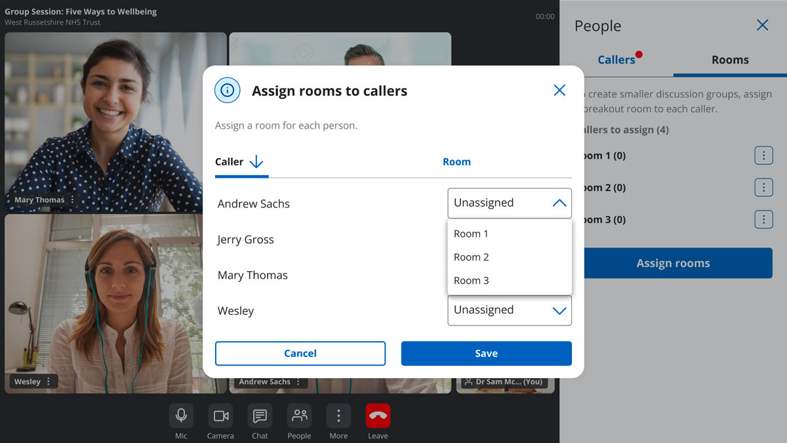The image size is (787, 443).
Task: Open the Chat panel
Action: coord(260,416)
